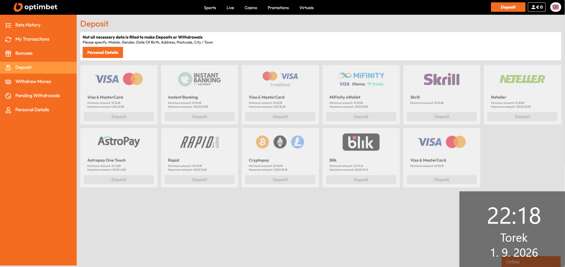565x267 pixels.
Task: Click the 'Maximum amount: 15000 EUR' text
Action: tap(511, 107)
